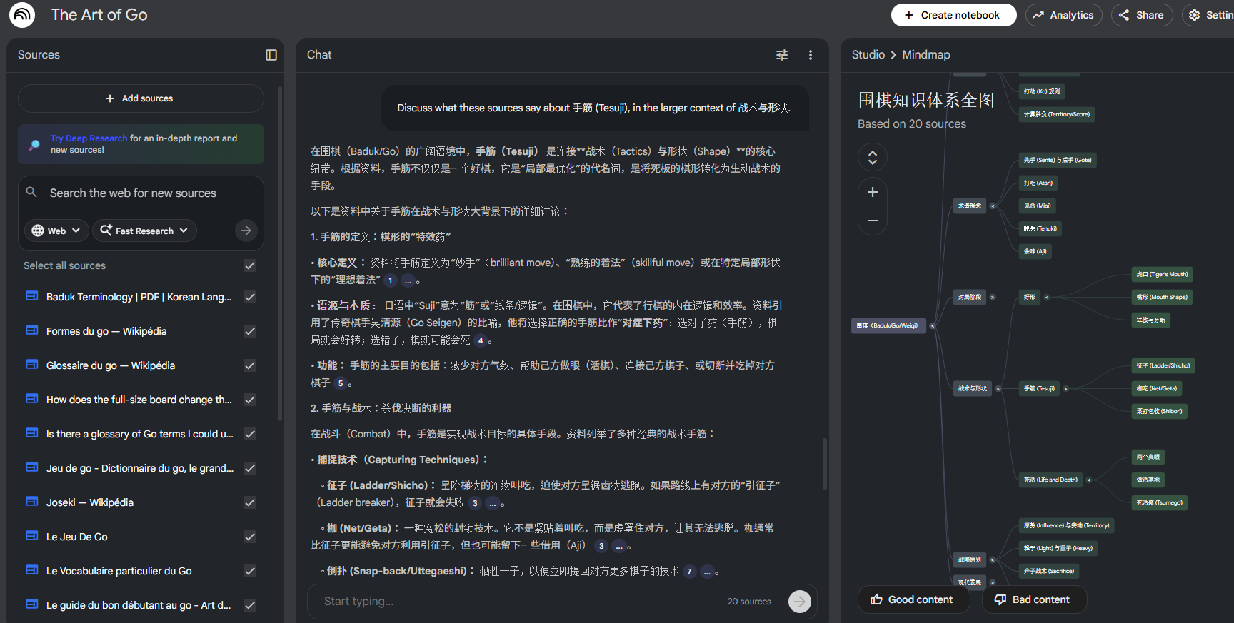Click the send arrow in chat input
The height and width of the screenshot is (623, 1234).
point(800,602)
